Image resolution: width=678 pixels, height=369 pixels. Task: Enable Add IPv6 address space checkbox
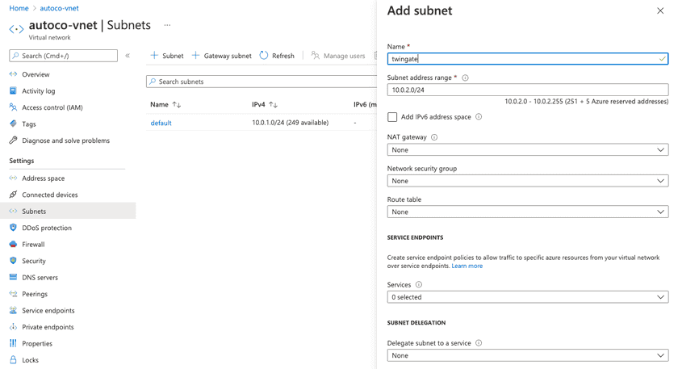392,117
